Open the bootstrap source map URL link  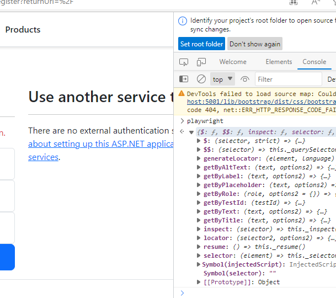coord(262,102)
